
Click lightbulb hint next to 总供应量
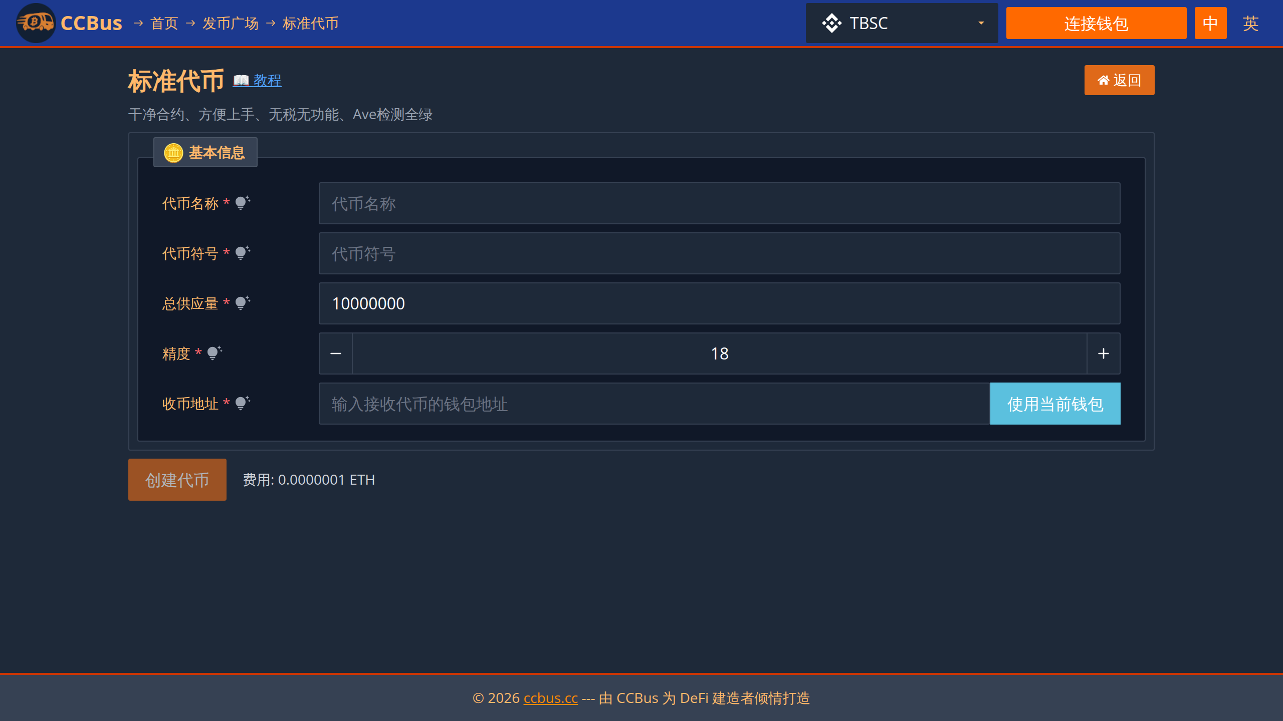(242, 303)
